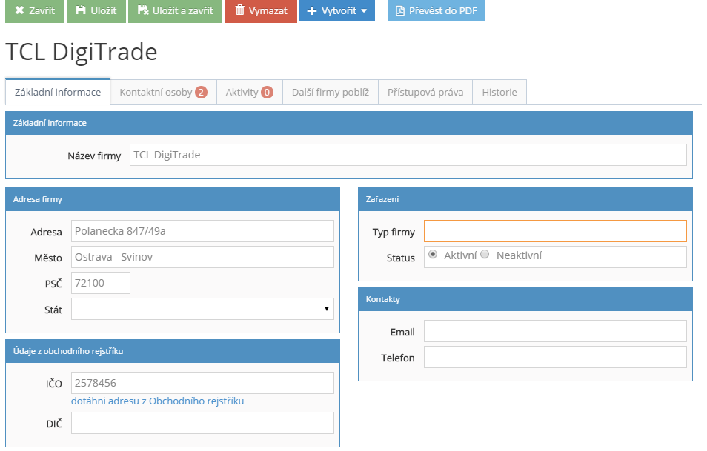Open the Vytvořit dropdown menu
The image size is (707, 451).
[x=336, y=11]
